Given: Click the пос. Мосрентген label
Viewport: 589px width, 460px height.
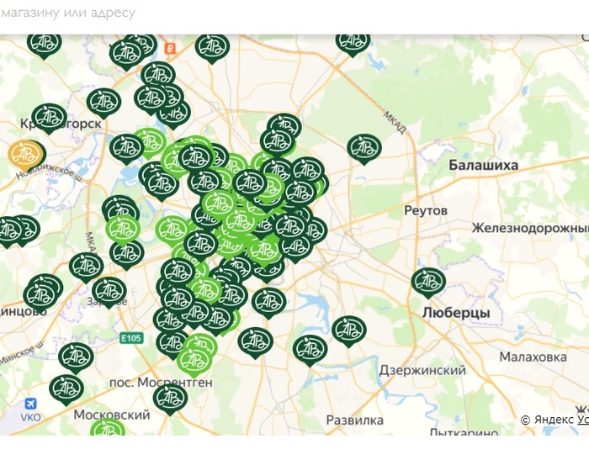Looking at the screenshot, I should pyautogui.click(x=161, y=383).
